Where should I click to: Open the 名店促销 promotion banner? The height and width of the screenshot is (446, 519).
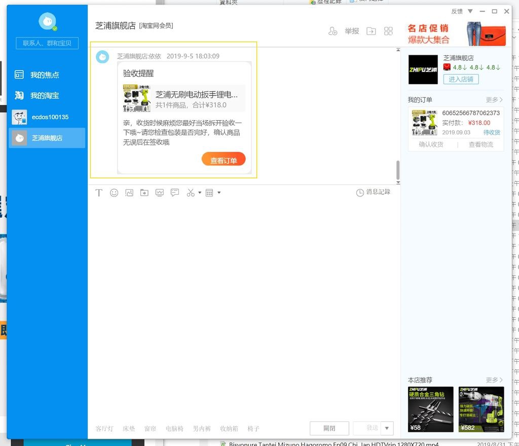457,34
